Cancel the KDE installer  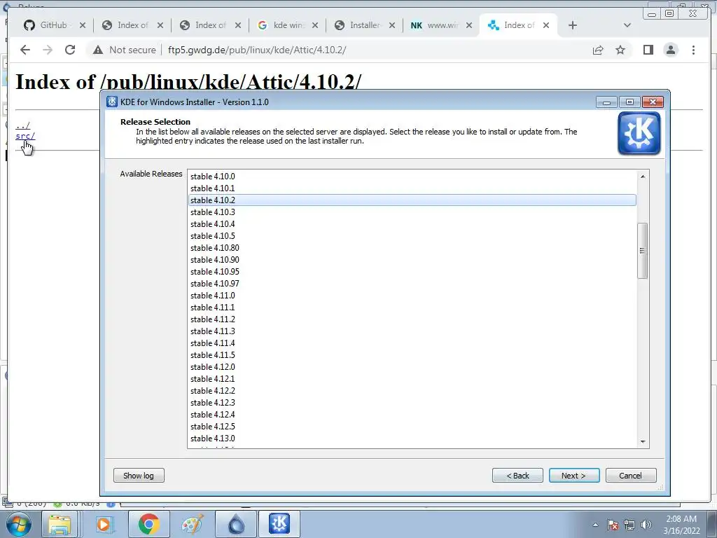(x=631, y=476)
